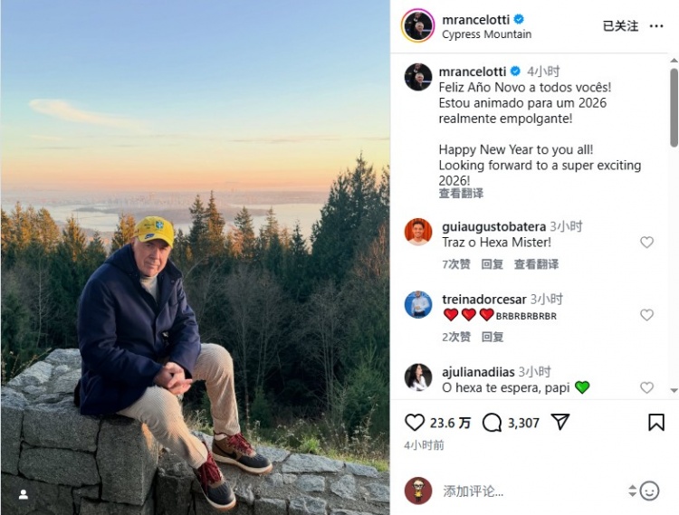679x515 pixels.
Task: Open the three-dot more options menu
Action: (656, 26)
